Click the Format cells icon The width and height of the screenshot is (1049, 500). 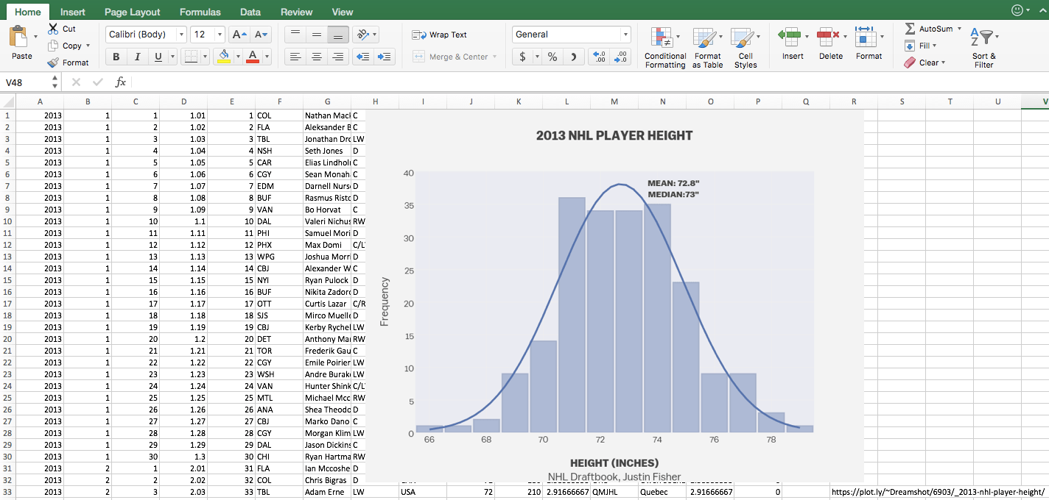(x=866, y=36)
